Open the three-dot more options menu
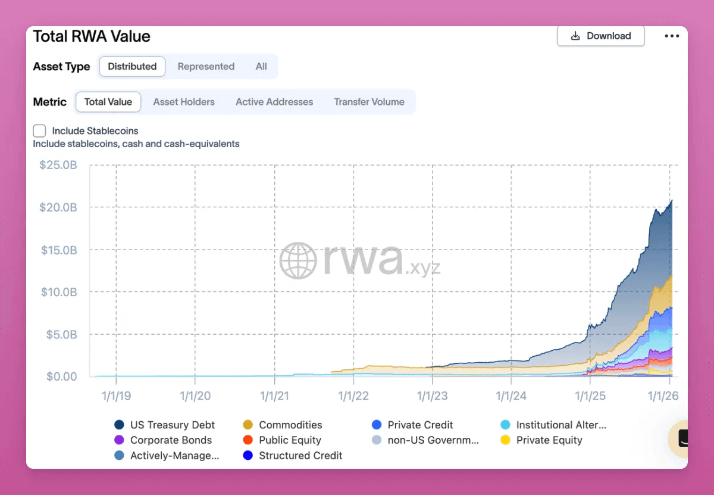The width and height of the screenshot is (714, 495). (672, 36)
